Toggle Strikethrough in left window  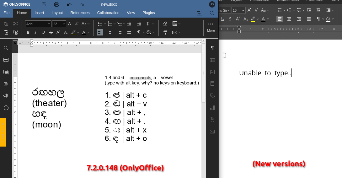point(51,33)
